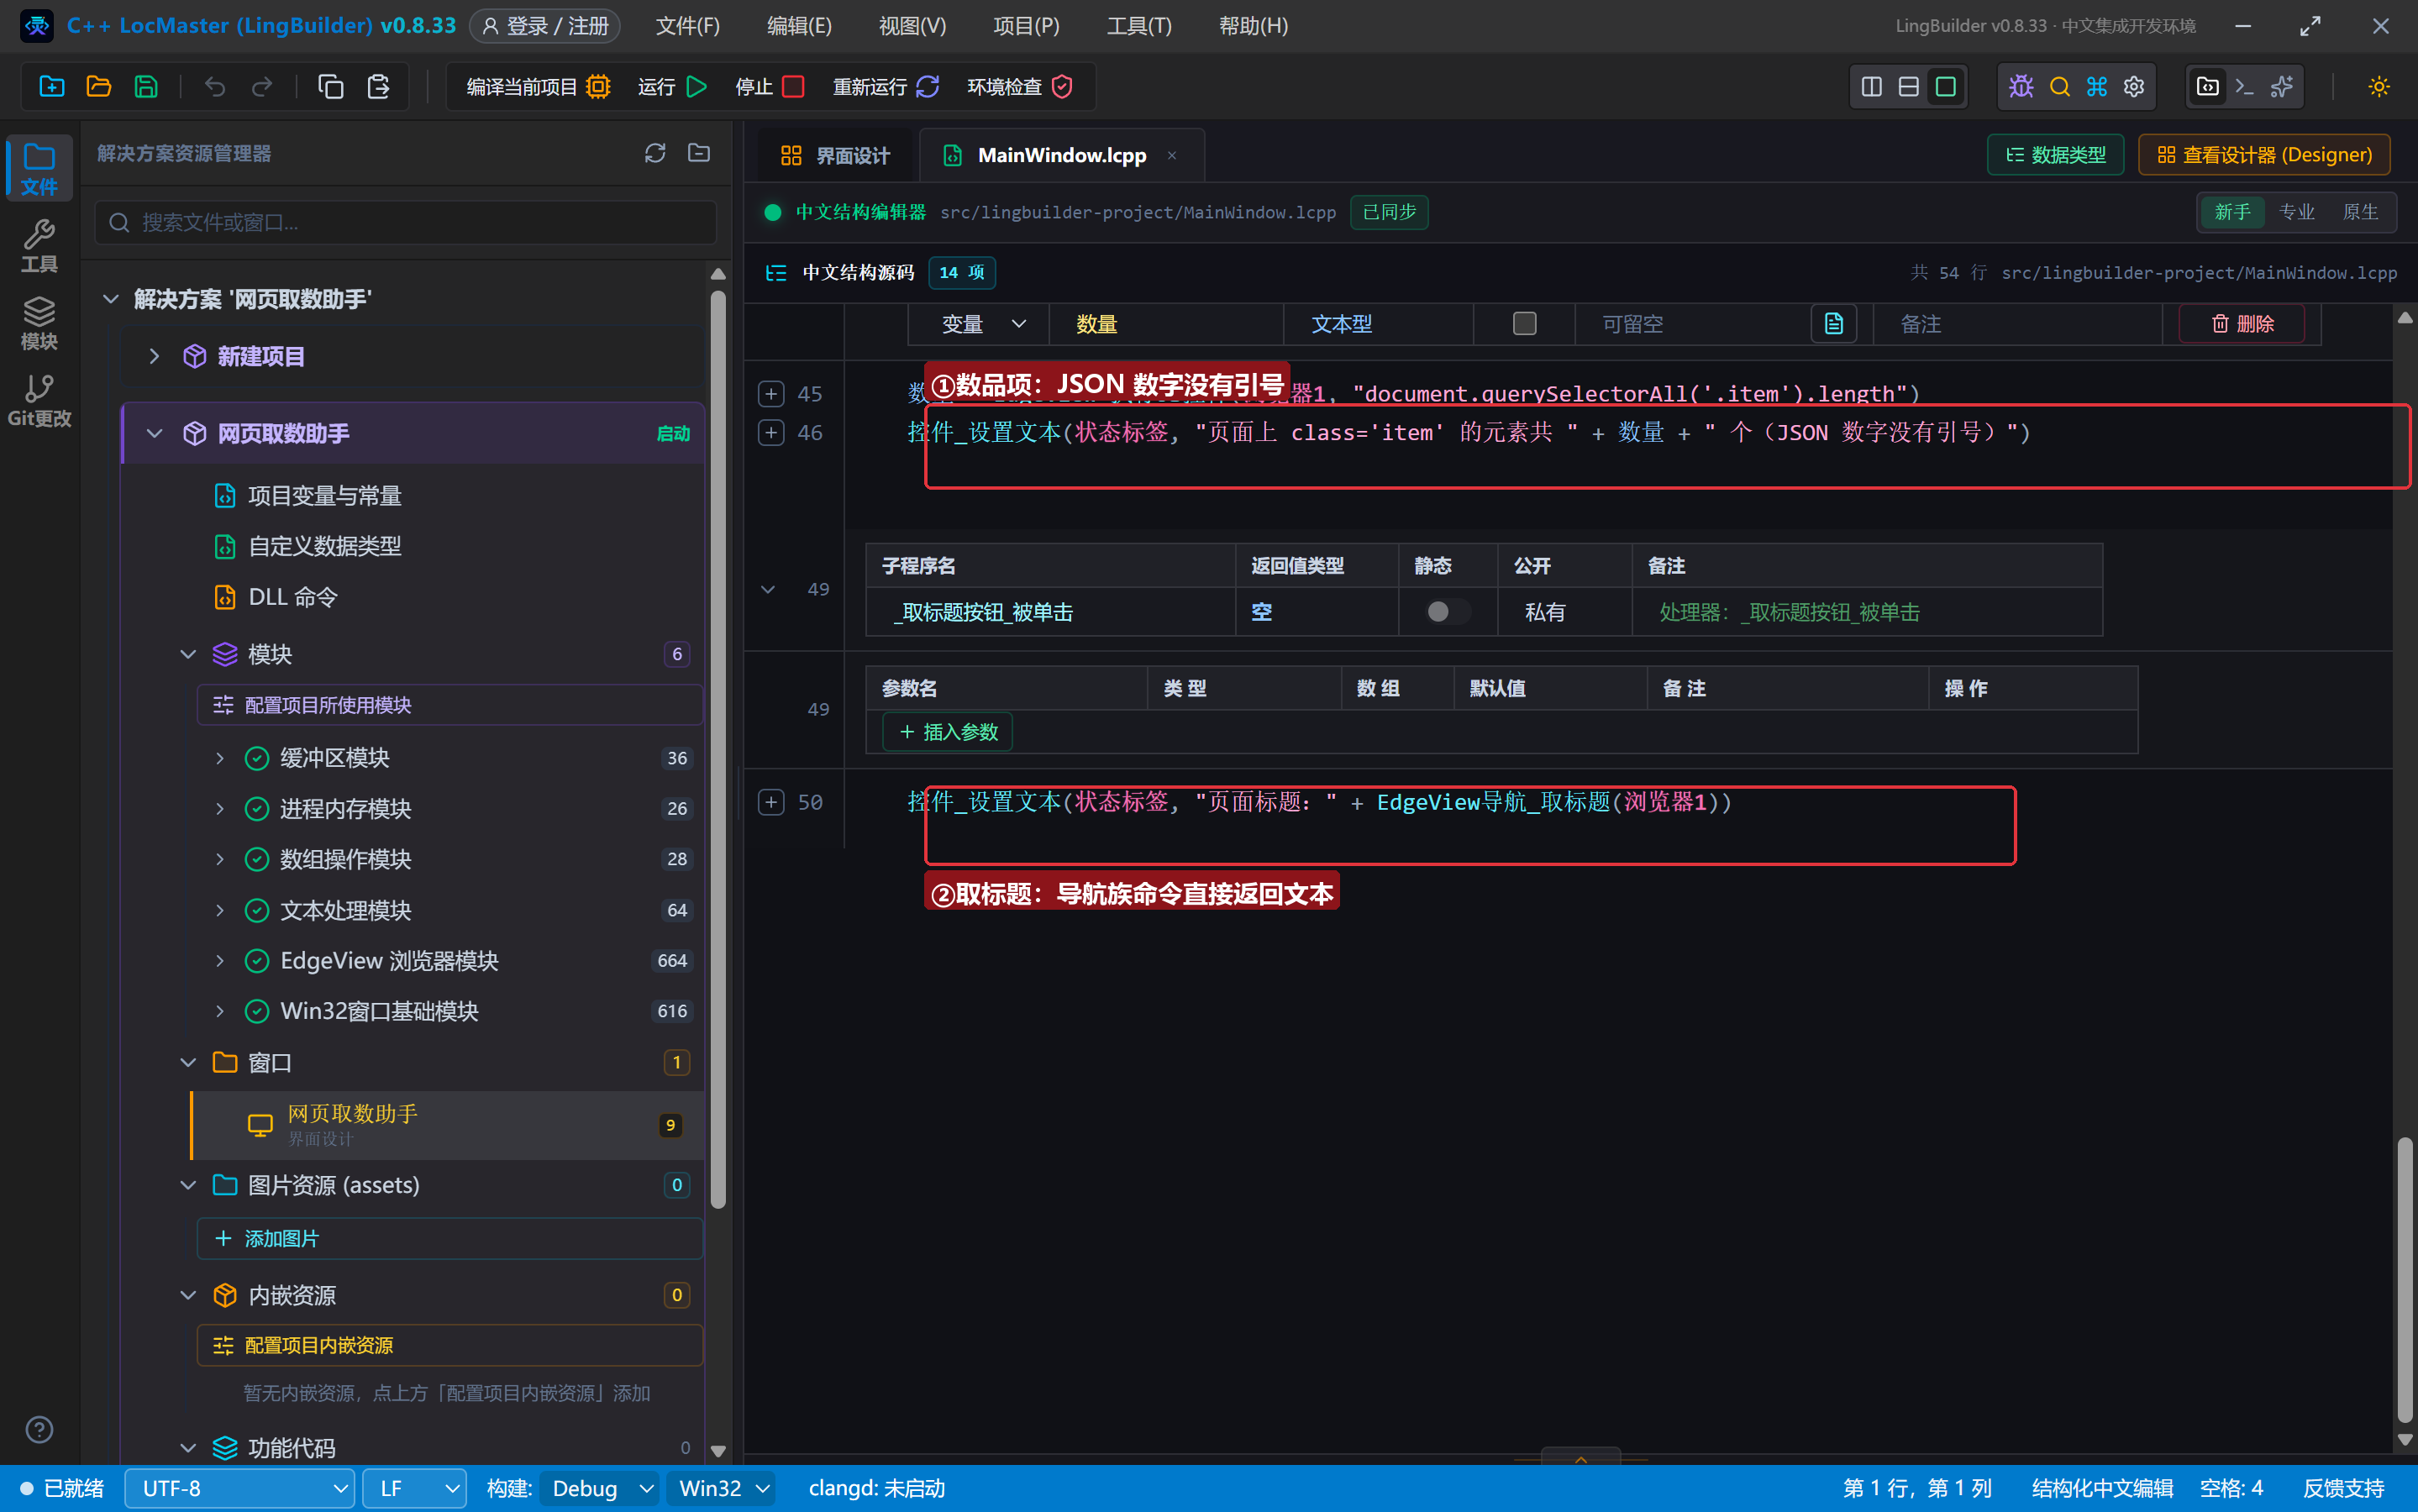Open 查看设计器 (Designer) button

2264,155
